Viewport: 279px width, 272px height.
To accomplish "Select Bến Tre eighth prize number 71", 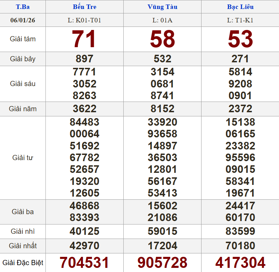I will click(x=84, y=39).
